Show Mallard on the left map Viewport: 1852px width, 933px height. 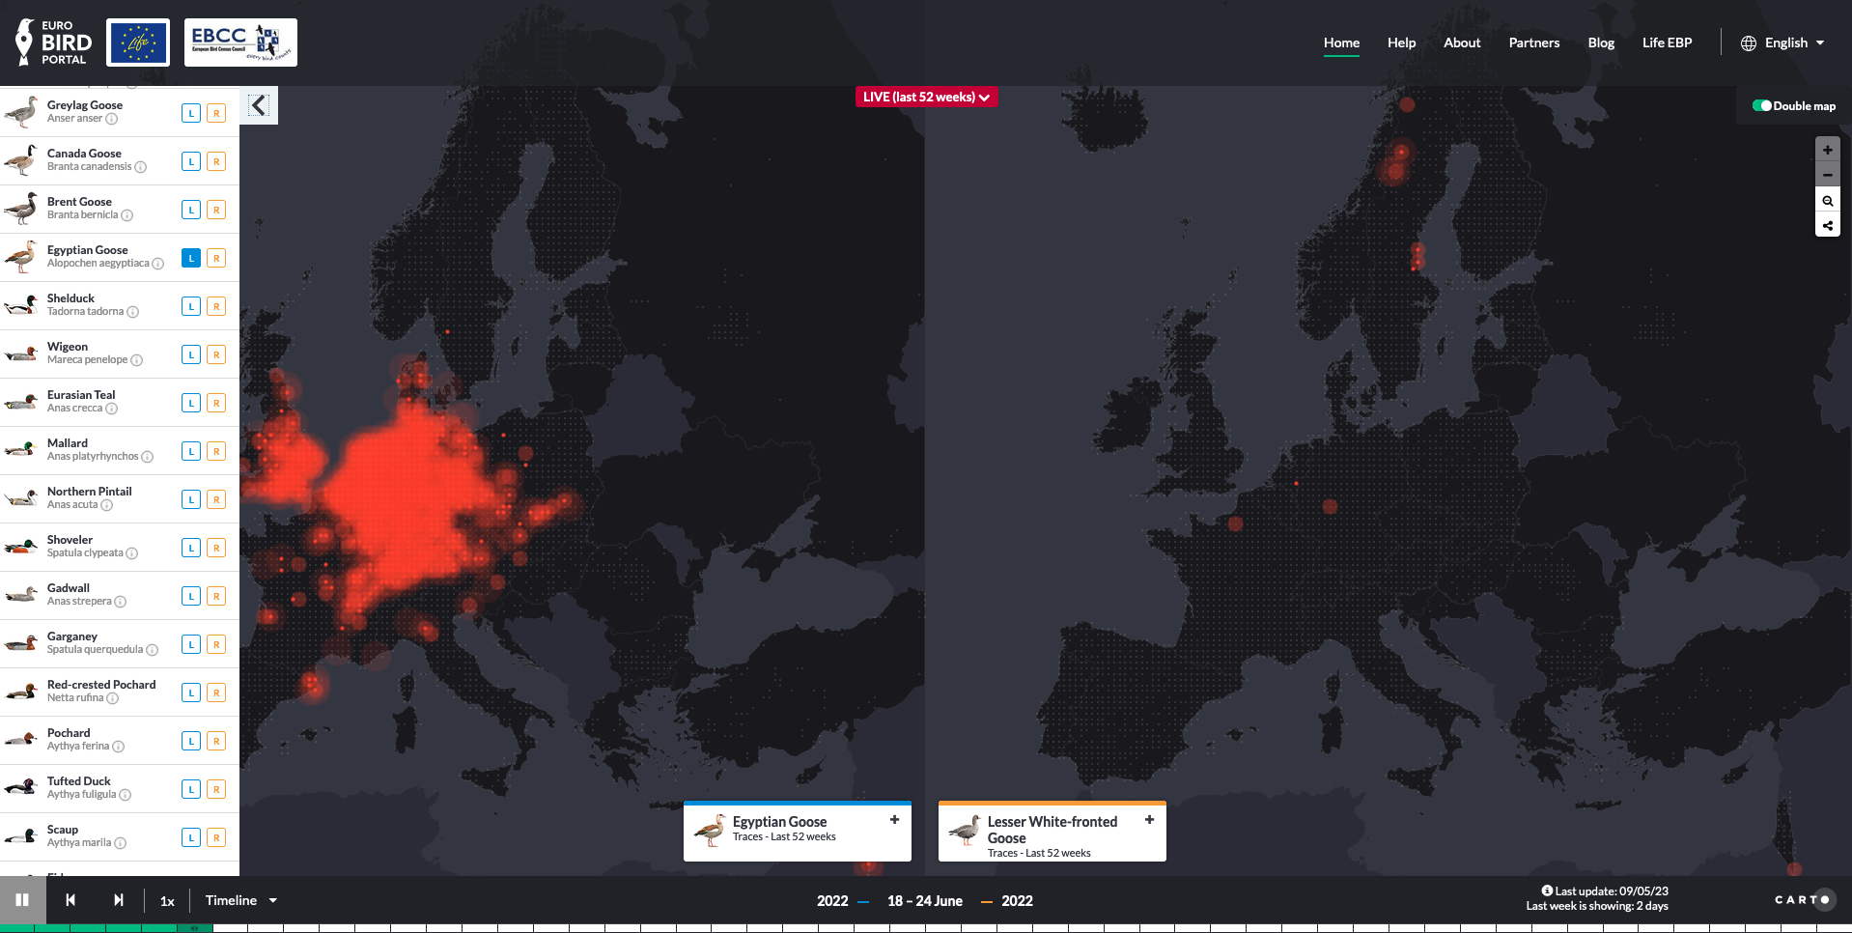[x=191, y=451]
